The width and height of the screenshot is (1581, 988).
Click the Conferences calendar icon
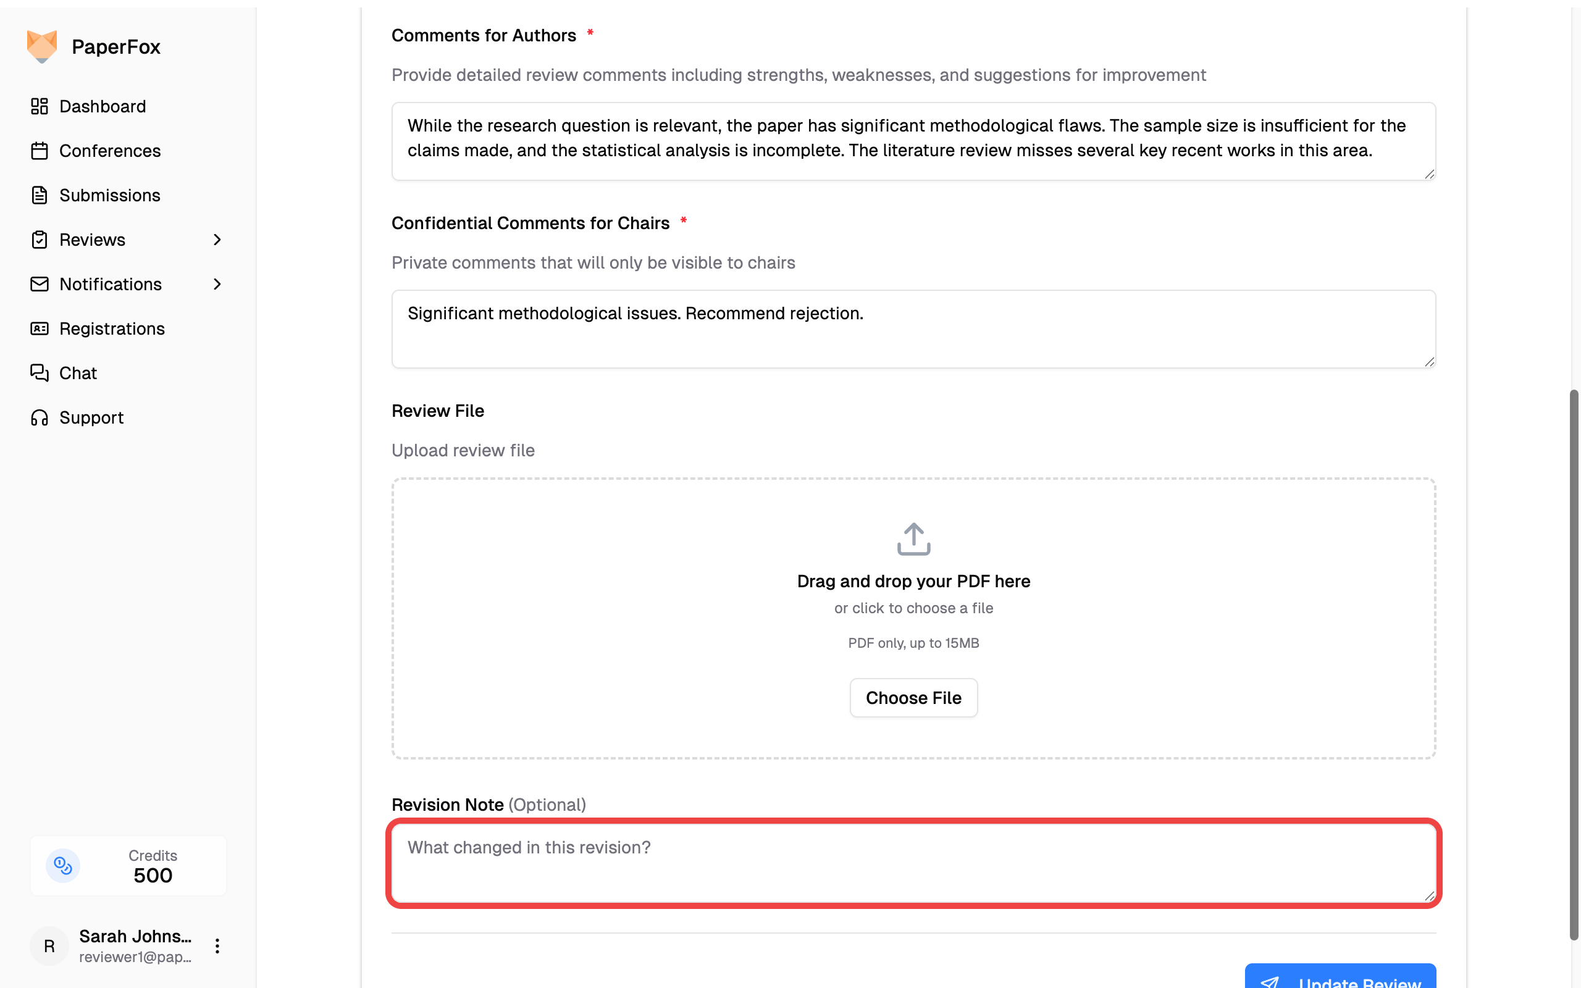pyautogui.click(x=39, y=151)
